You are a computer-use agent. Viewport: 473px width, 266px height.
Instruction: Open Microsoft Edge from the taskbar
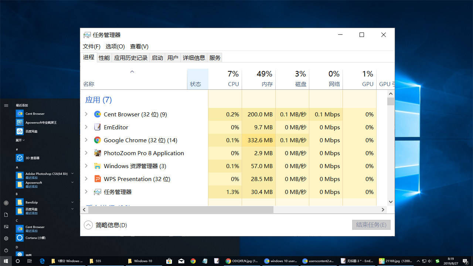click(x=42, y=261)
